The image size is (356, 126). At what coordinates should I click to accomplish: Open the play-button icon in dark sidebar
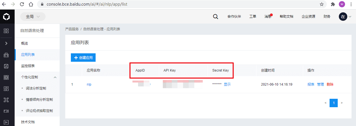point(6,122)
